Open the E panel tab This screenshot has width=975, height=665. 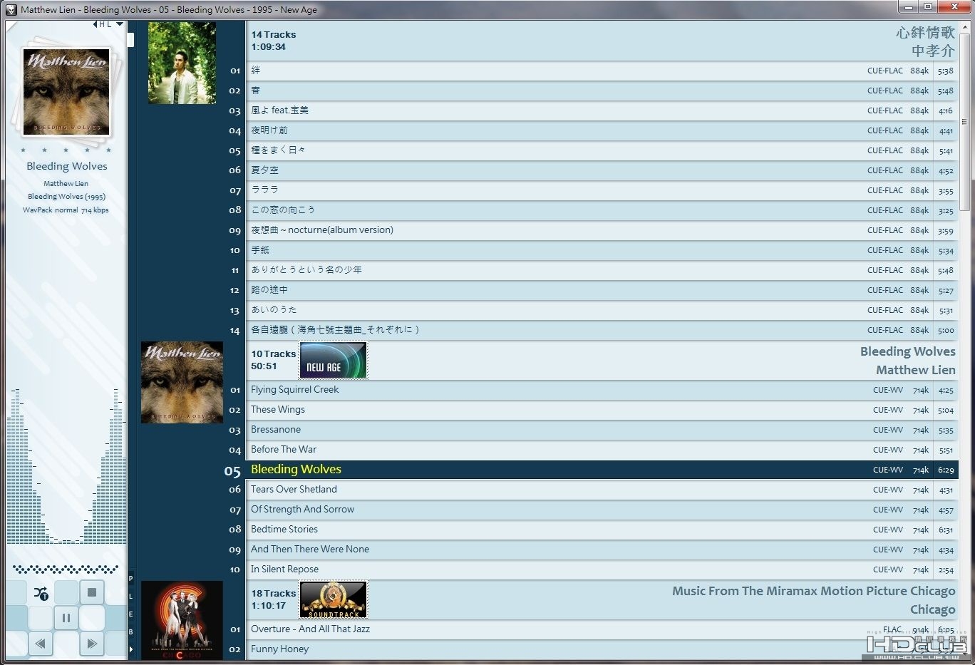(x=131, y=614)
